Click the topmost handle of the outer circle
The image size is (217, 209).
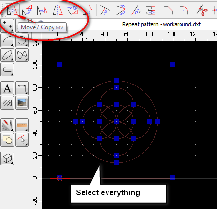coord(116,80)
